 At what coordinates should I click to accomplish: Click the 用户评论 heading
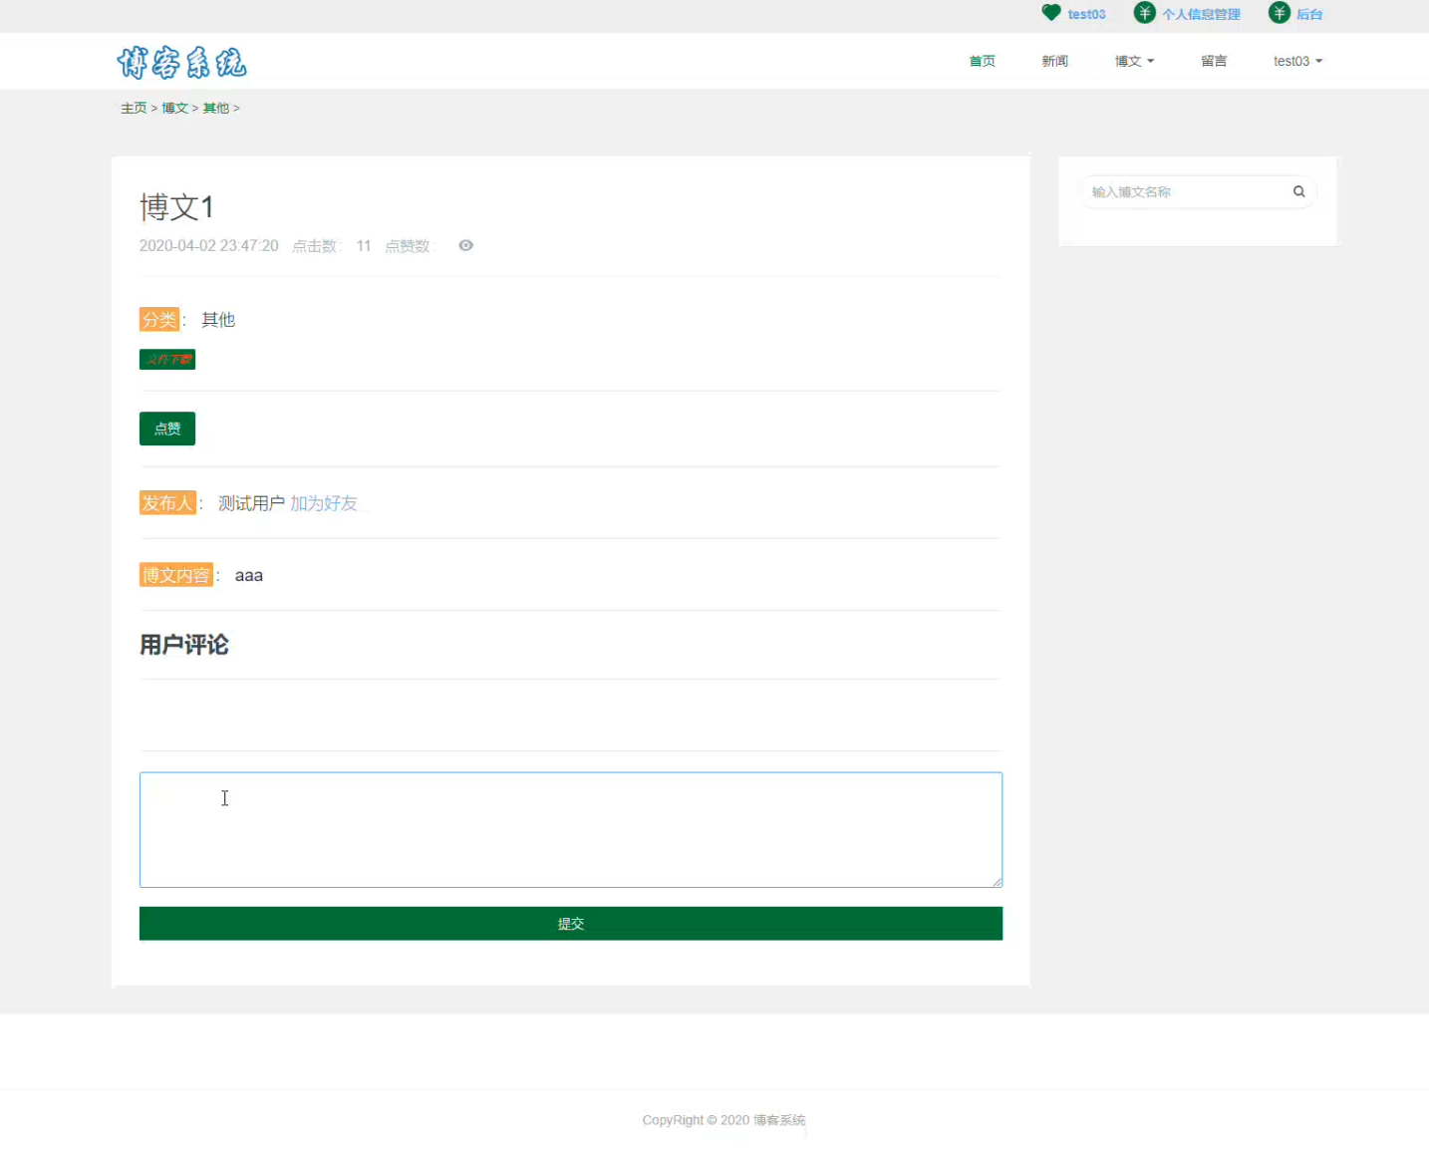point(184,645)
